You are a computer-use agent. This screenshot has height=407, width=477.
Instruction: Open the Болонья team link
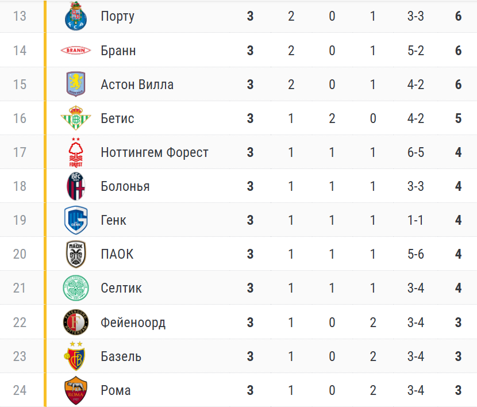tap(125, 186)
